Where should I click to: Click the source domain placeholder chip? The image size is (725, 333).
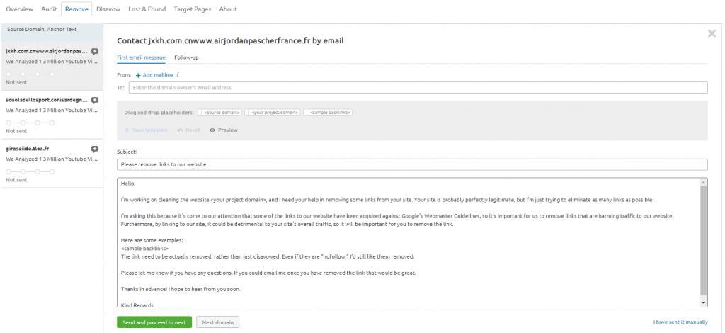click(221, 113)
